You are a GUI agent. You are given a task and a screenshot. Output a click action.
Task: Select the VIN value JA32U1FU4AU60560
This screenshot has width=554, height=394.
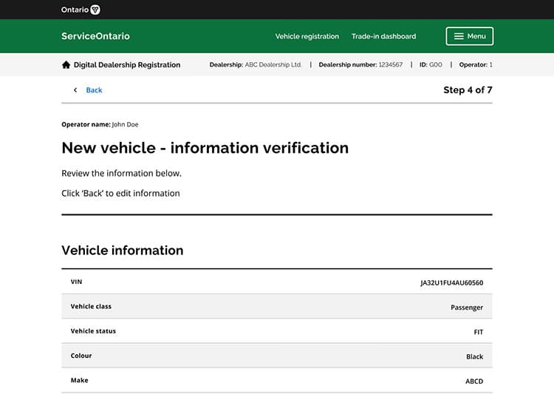click(x=451, y=282)
